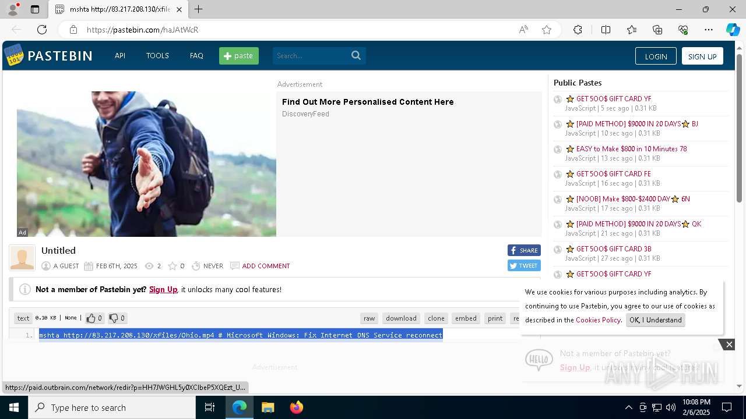
Task: Open GET 500$ GIFT CARD 3B paste
Action: click(614, 249)
